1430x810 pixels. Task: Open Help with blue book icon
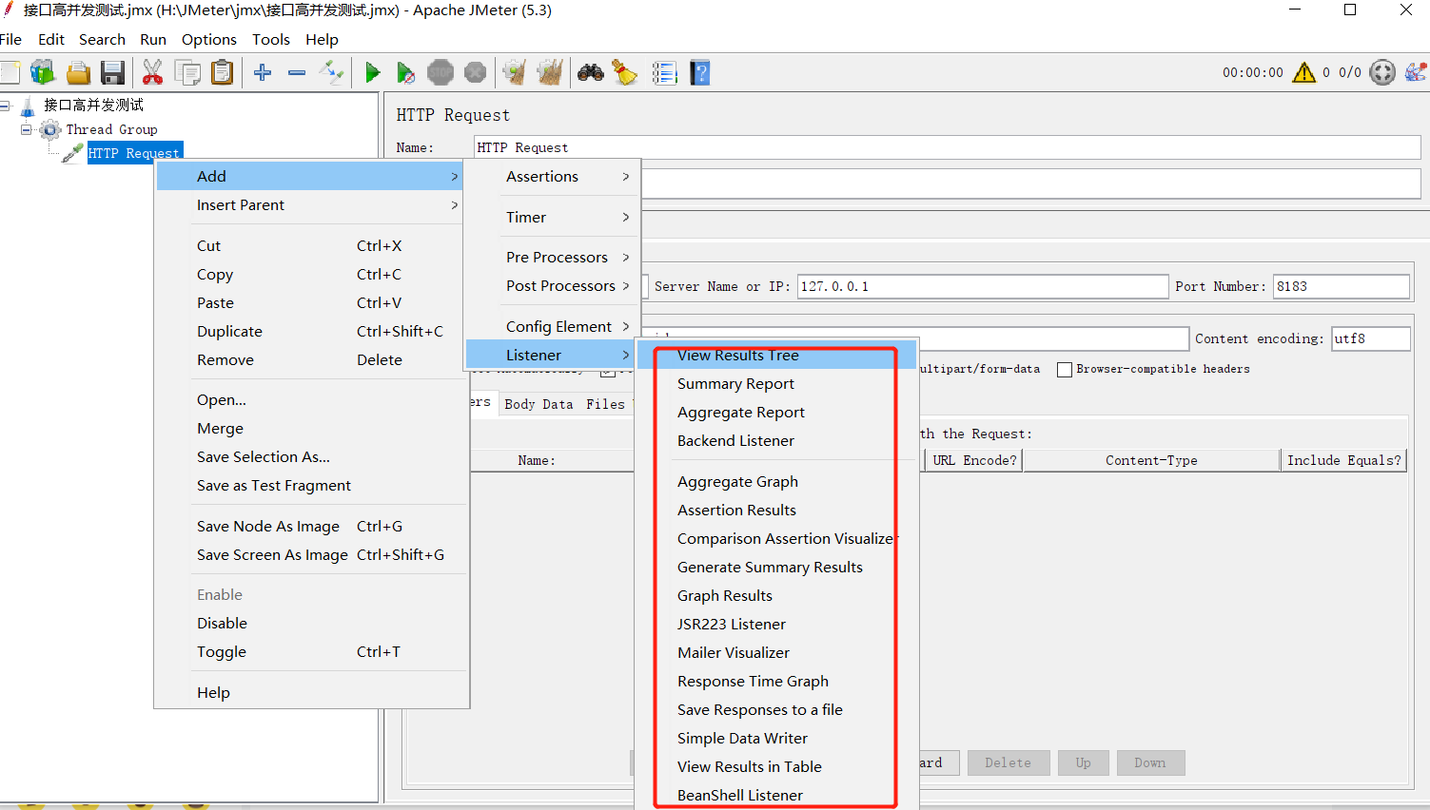(x=700, y=72)
